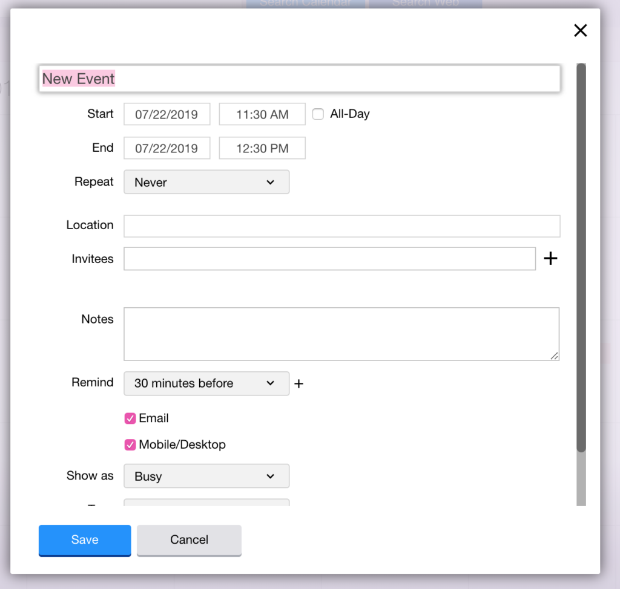This screenshot has width=620, height=589.
Task: Change the start time 11:30 AM
Action: [262, 114]
